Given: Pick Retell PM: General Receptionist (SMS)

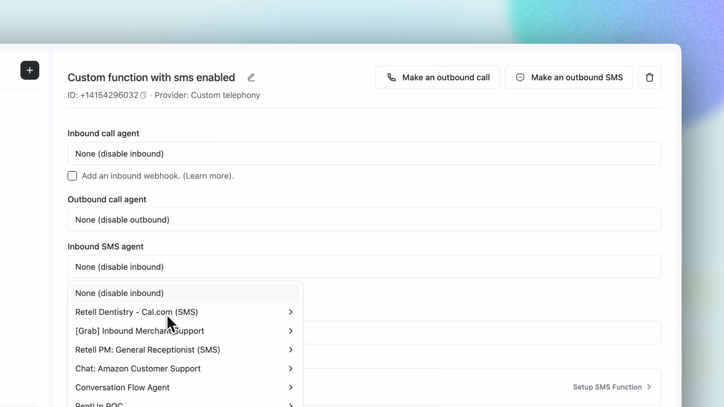Looking at the screenshot, I should [147, 350].
